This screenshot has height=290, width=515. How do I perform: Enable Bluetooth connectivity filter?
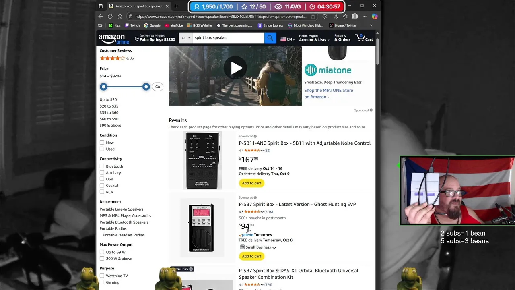[102, 166]
